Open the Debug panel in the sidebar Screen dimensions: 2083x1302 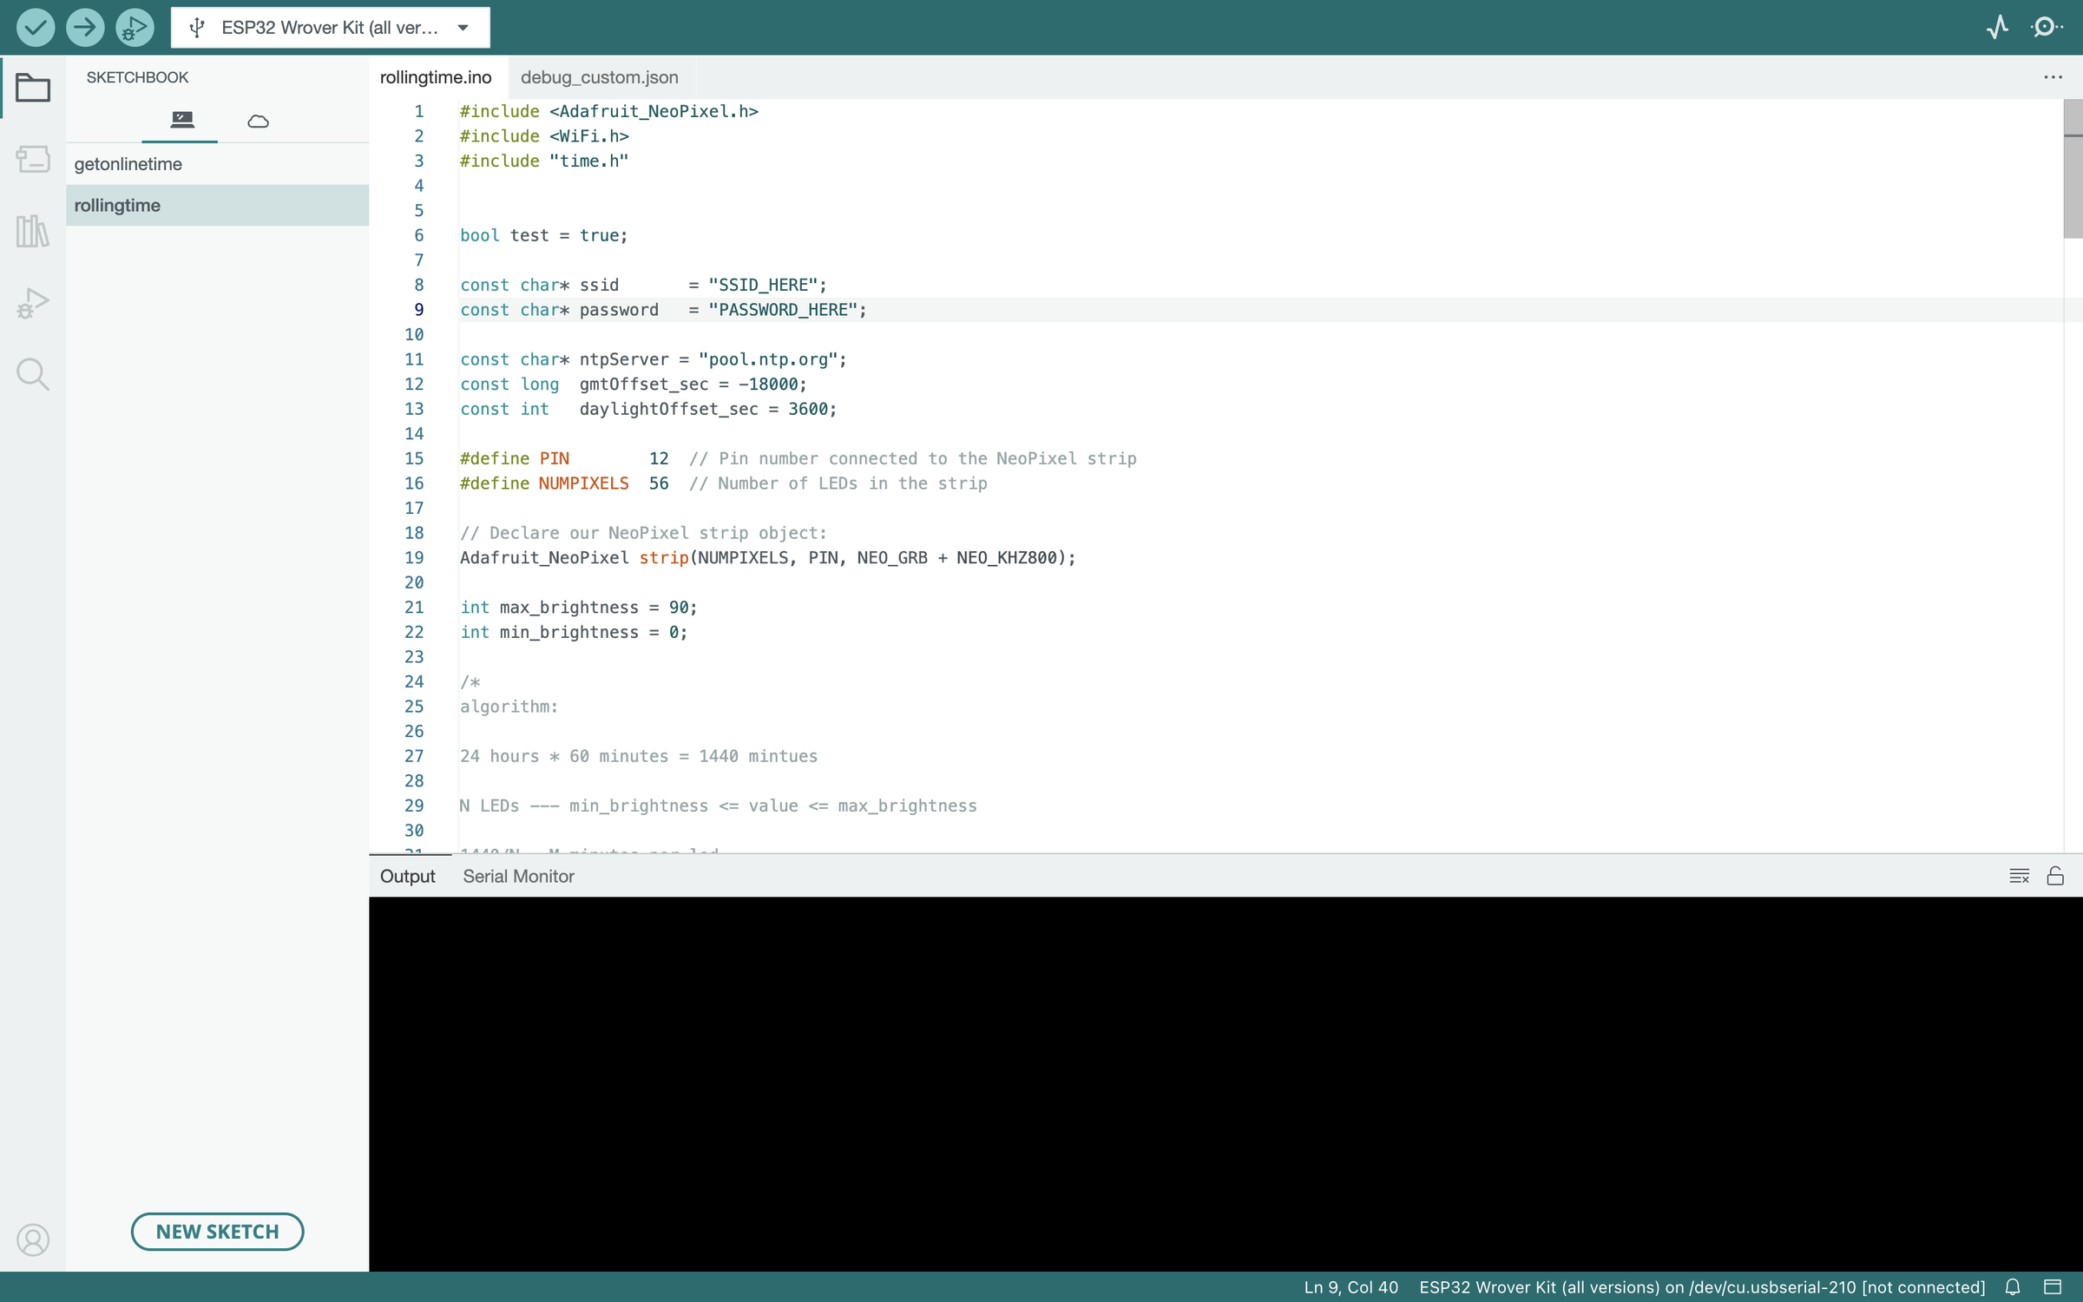pyautogui.click(x=33, y=303)
